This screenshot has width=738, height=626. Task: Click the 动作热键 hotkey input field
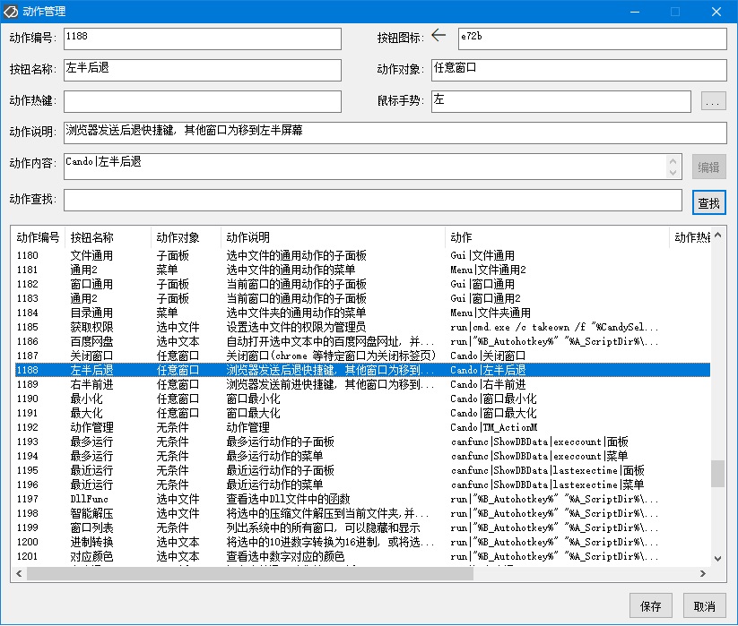click(x=203, y=101)
